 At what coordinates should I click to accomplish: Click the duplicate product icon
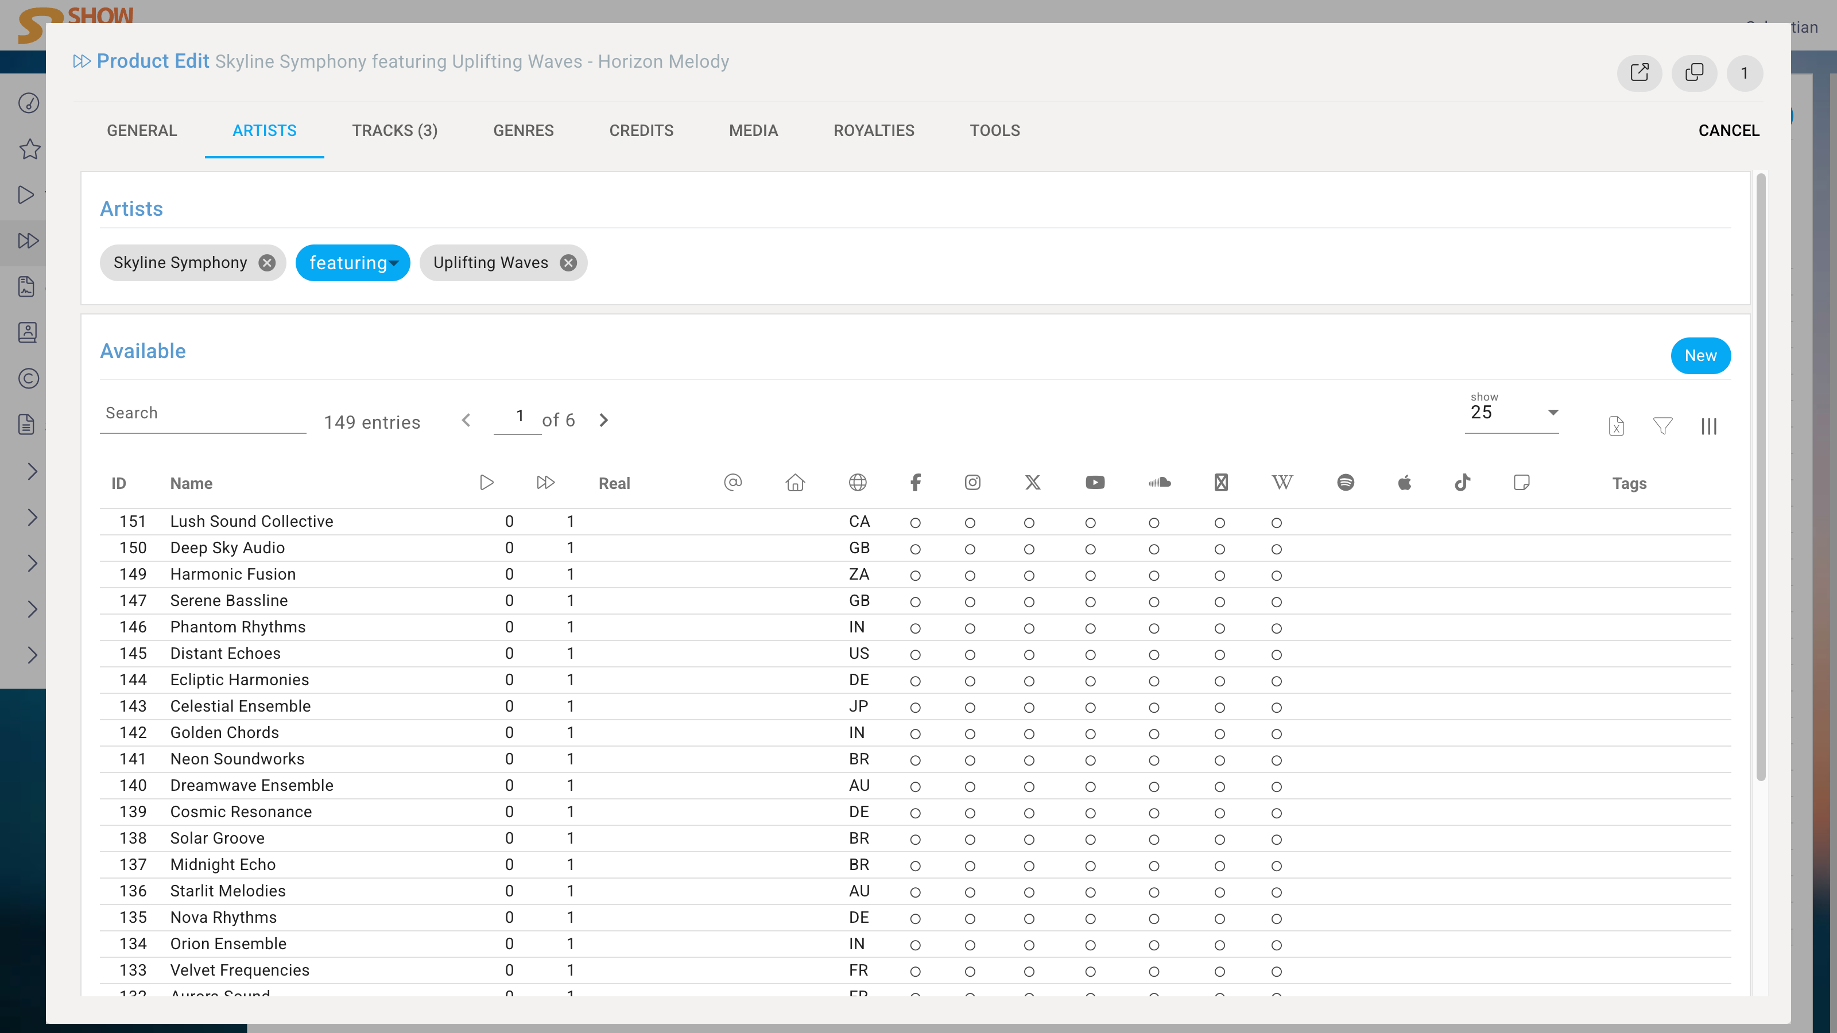point(1693,73)
